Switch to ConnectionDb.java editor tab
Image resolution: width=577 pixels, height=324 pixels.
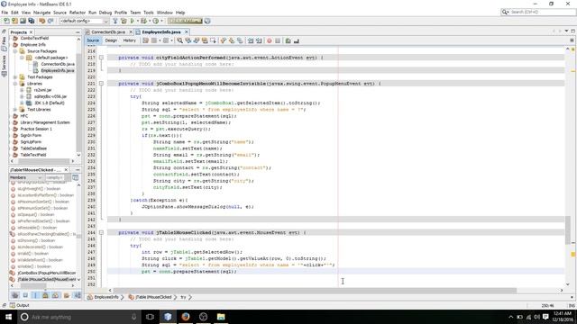point(108,32)
